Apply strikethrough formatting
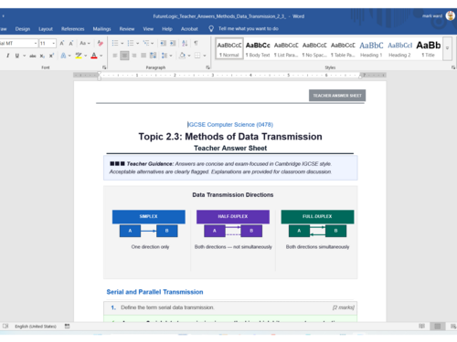Image resolution: width=457 pixels, height=342 pixels. (x=33, y=56)
